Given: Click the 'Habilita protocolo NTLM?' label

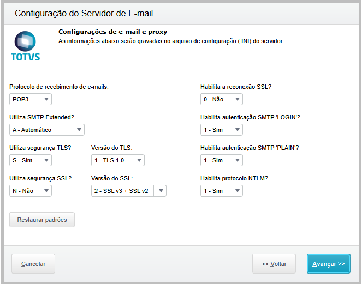Looking at the screenshot, I should (235, 178).
